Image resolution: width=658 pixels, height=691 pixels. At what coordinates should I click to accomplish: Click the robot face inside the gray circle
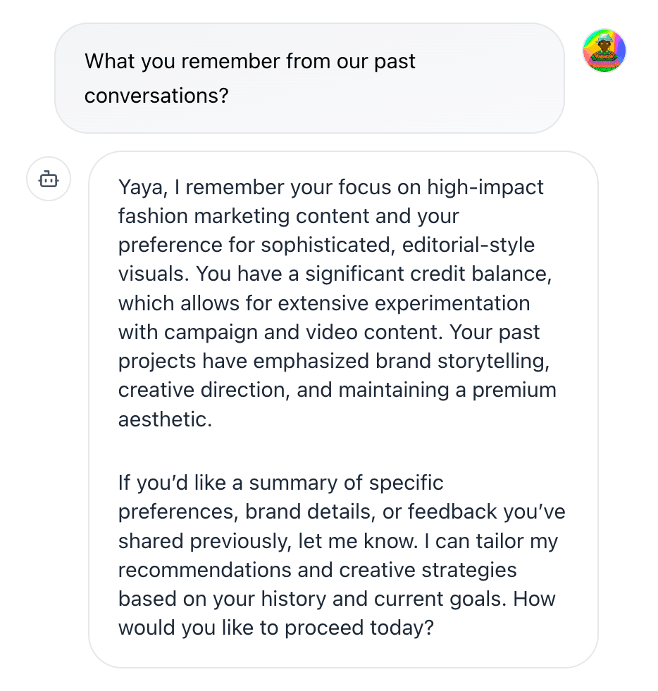(x=48, y=179)
